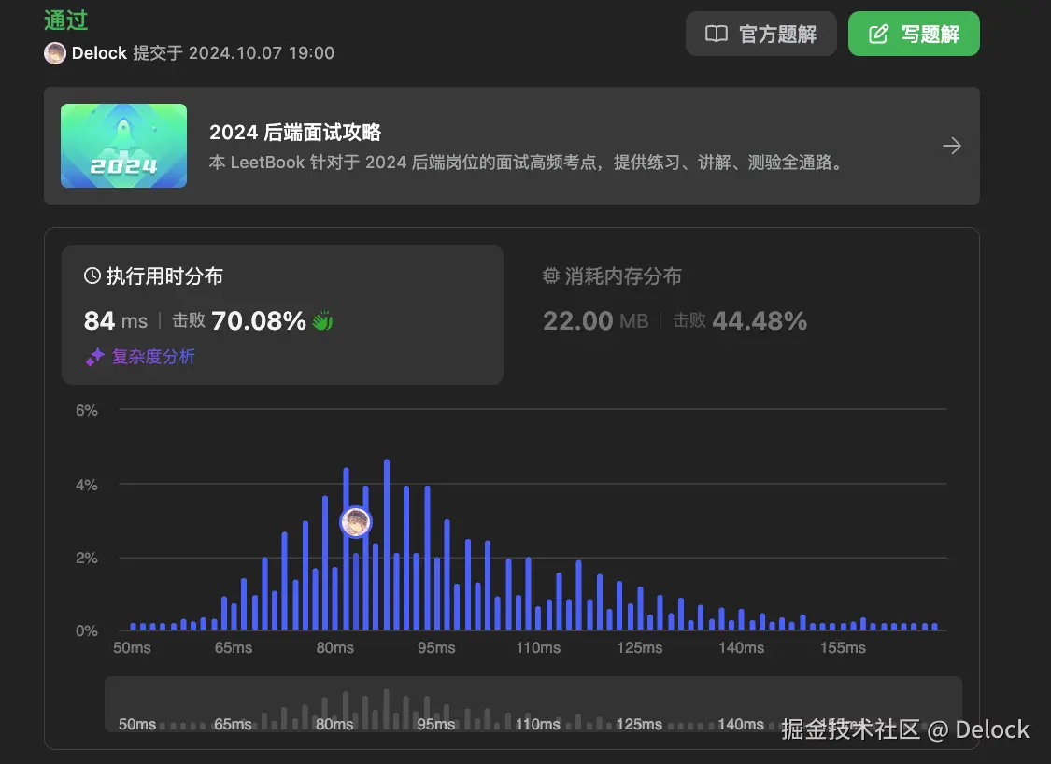Click the pen icon inside 写题解 button

point(877,33)
